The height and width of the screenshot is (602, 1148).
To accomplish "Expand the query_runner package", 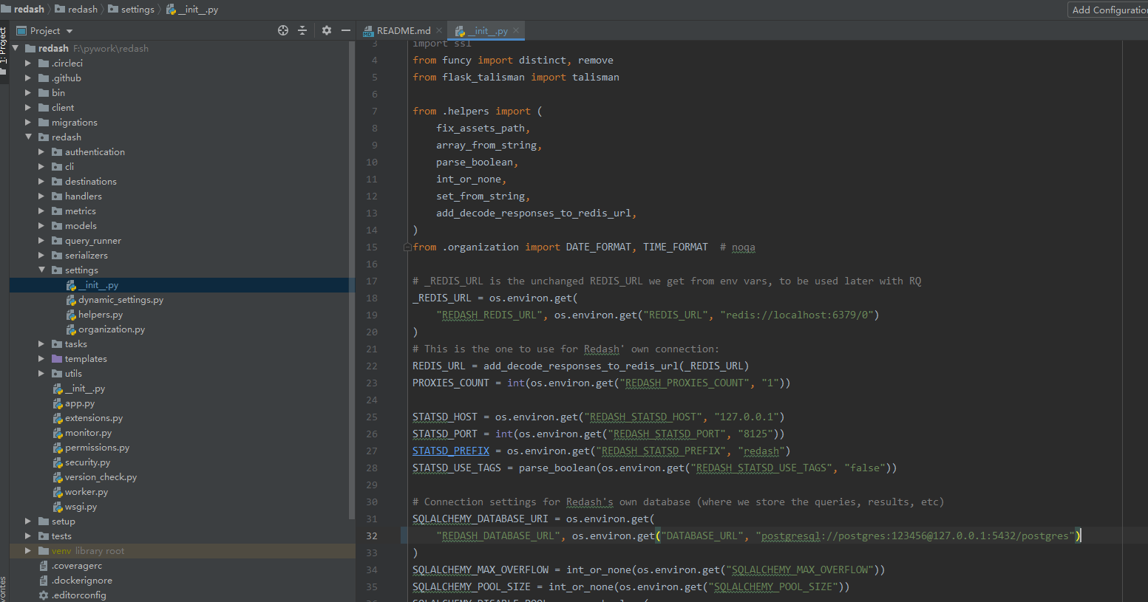I will pyautogui.click(x=41, y=240).
